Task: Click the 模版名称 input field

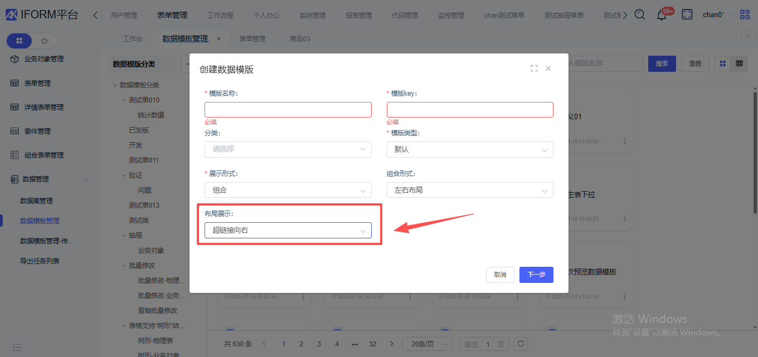Action: point(288,110)
